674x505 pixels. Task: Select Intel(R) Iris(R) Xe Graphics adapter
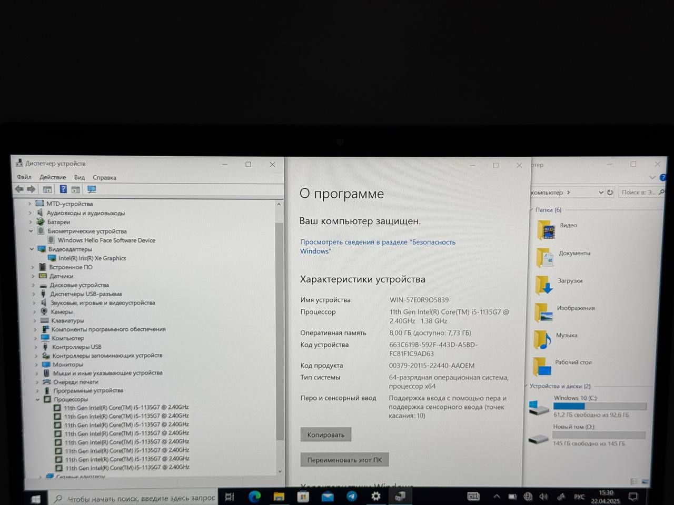pos(92,258)
